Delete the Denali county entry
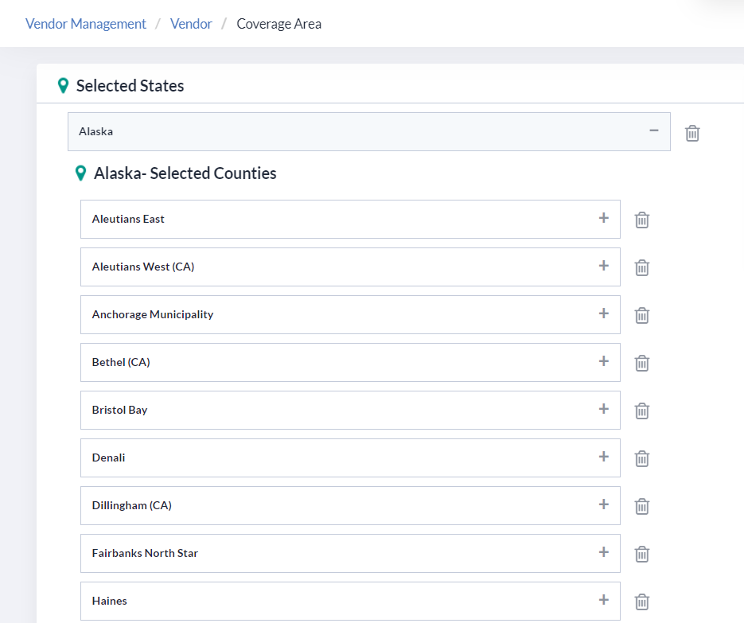744x623 pixels. (641, 458)
